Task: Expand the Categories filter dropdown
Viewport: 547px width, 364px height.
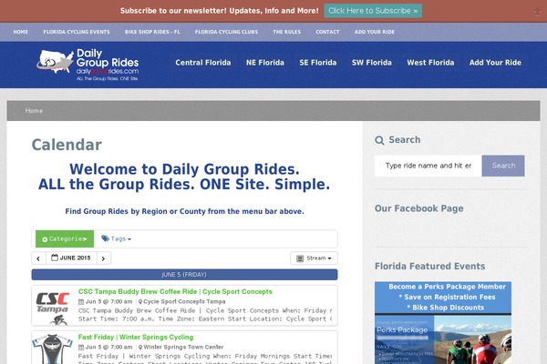Action: [x=65, y=239]
